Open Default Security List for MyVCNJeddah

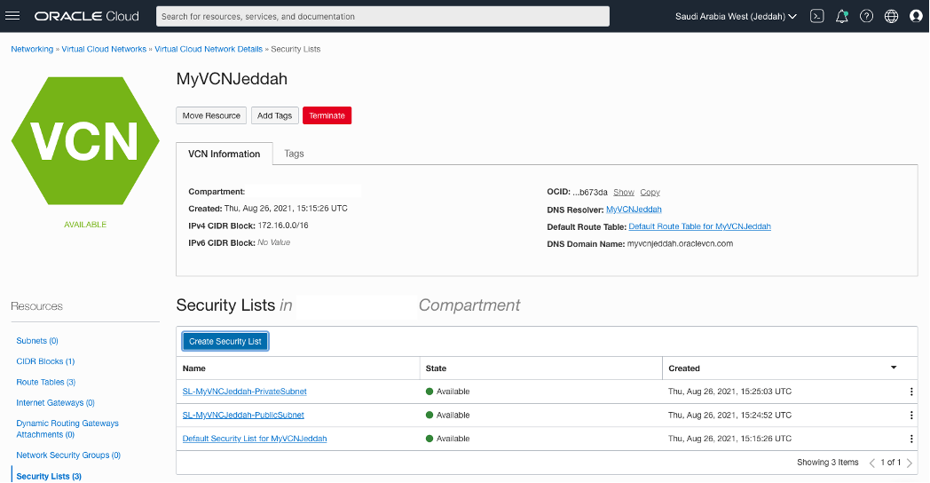tap(255, 439)
